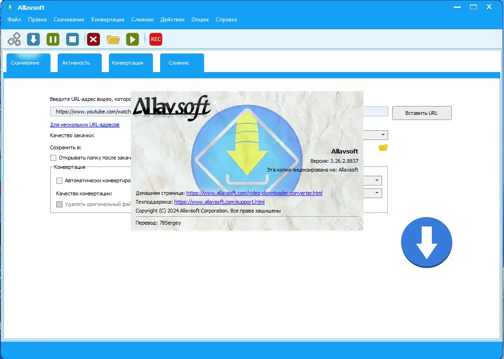
Task: Close the Allavsoft window
Action: point(489,7)
